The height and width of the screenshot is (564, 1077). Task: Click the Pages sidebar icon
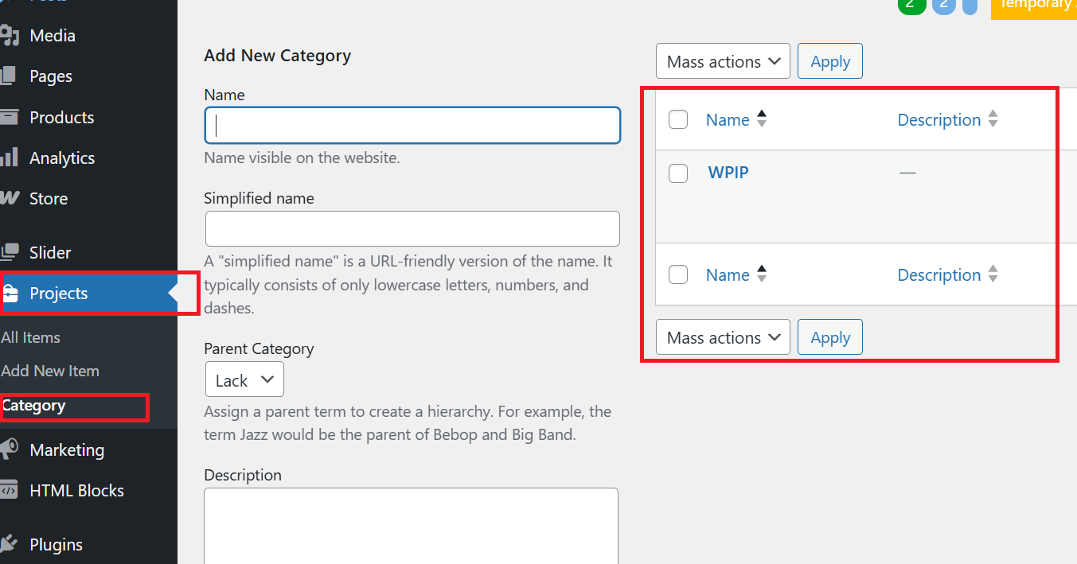pyautogui.click(x=8, y=76)
